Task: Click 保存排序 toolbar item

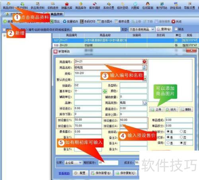Action: point(162,22)
